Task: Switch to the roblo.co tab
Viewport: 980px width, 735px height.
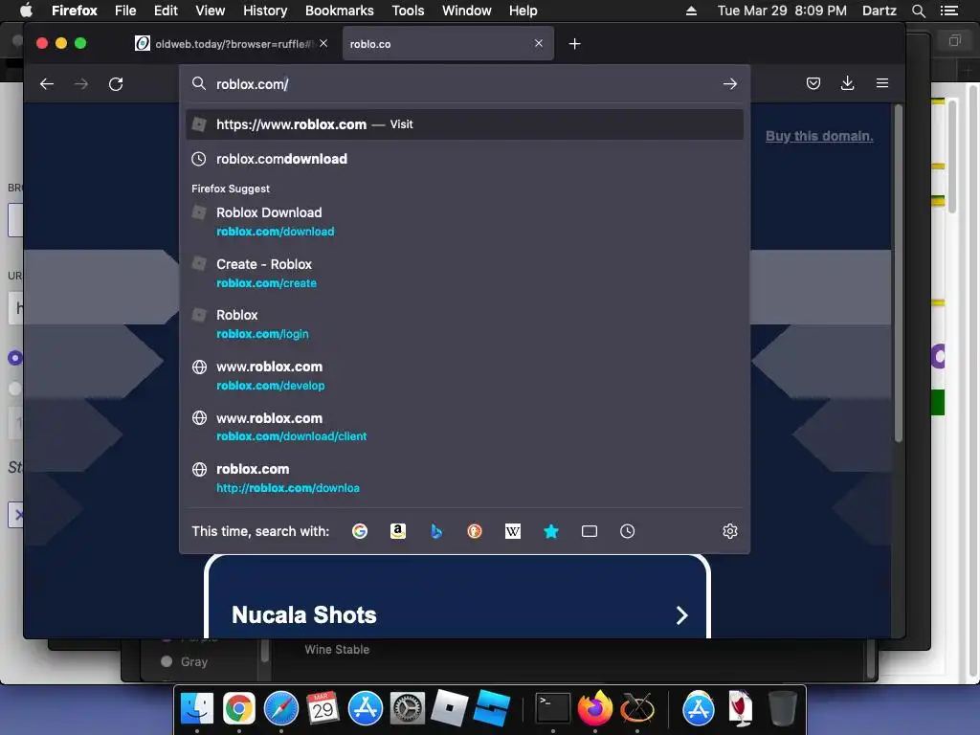Action: click(x=448, y=44)
